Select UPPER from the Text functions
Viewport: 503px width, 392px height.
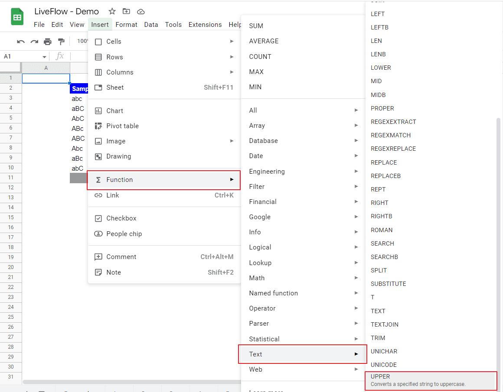tap(431, 380)
